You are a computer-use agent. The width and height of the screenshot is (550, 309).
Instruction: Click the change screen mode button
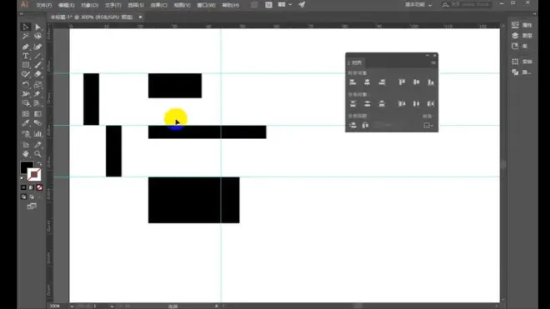(x=32, y=207)
